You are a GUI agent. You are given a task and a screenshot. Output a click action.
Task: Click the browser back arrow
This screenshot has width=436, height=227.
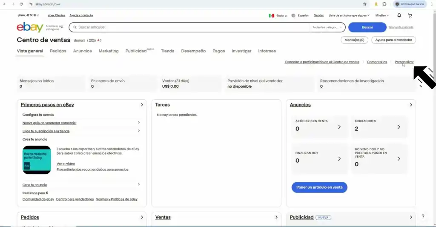point(5,4)
